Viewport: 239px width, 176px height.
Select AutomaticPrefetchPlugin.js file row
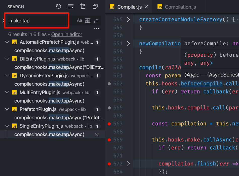point(53,42)
